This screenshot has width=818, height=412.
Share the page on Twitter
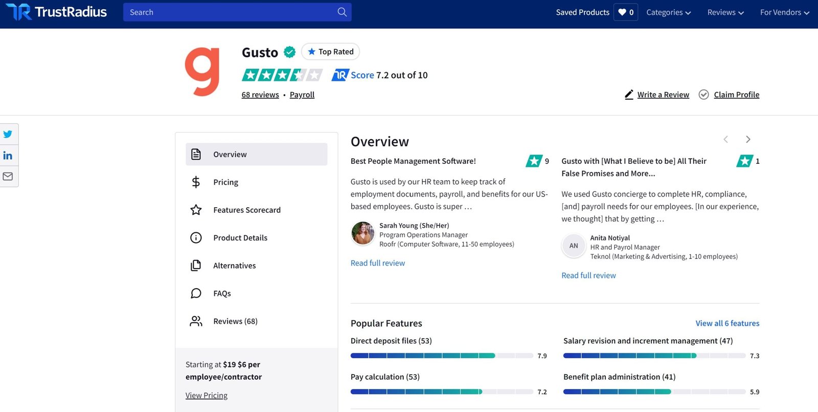8,134
